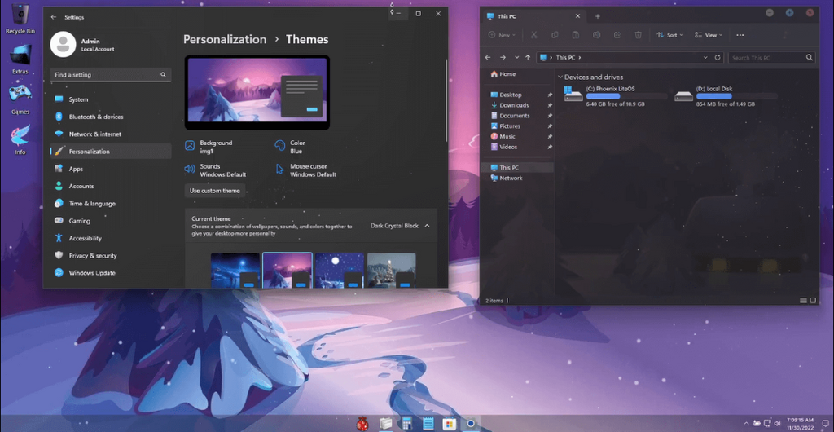Open Background img1 setting

coord(209,147)
